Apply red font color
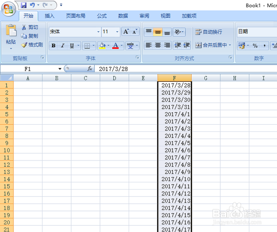The height and width of the screenshot is (232, 277). (116, 46)
